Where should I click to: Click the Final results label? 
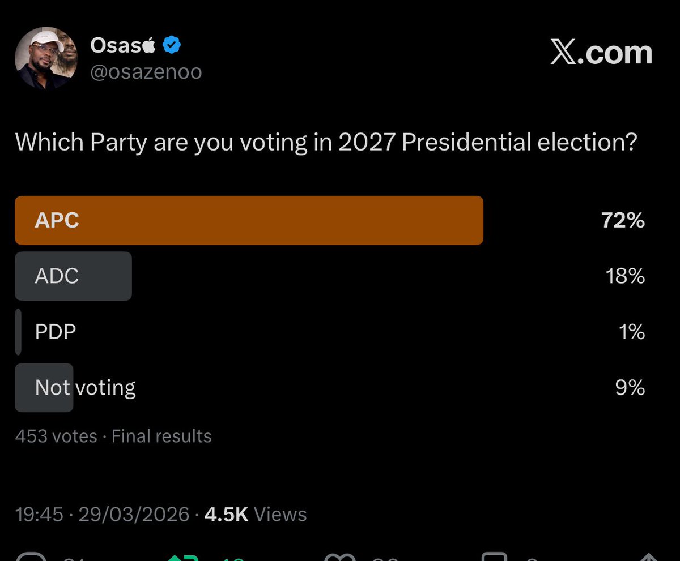(x=161, y=436)
